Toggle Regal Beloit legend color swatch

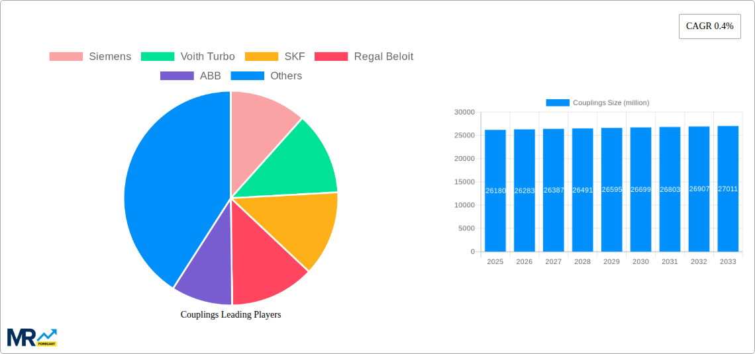click(330, 57)
